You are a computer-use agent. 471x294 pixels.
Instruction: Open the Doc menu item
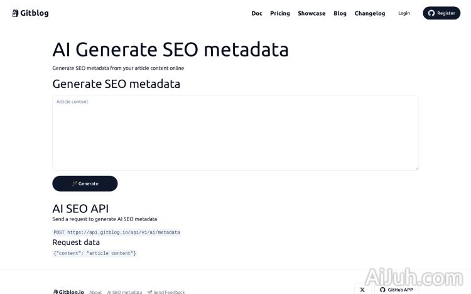(257, 13)
